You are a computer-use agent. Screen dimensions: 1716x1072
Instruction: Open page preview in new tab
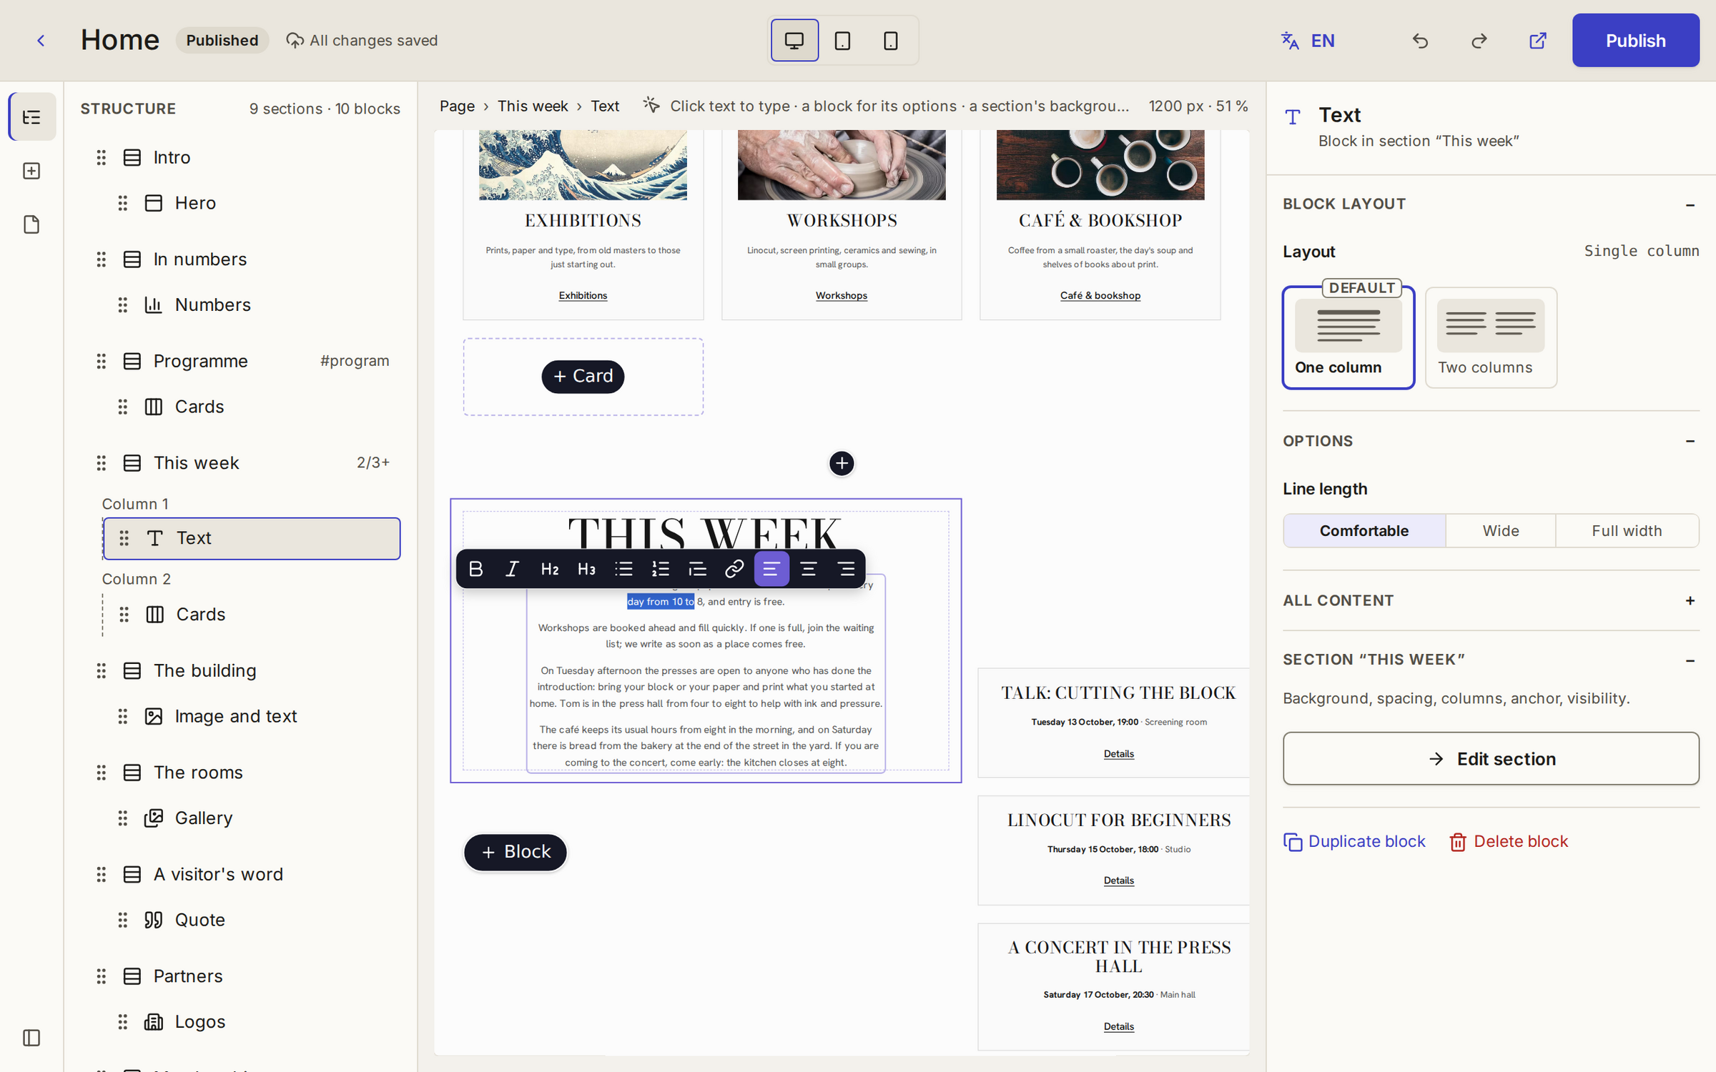tap(1537, 41)
